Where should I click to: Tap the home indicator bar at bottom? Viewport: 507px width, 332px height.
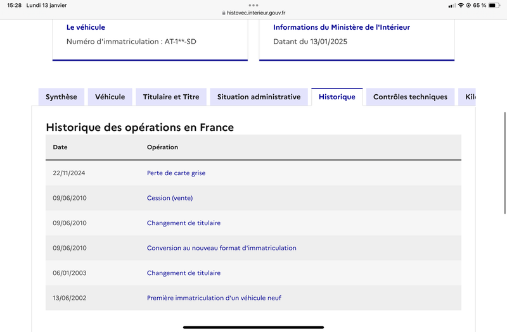253,327
